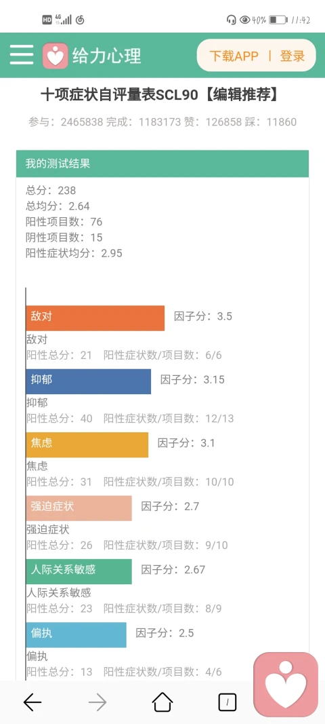Tap the floating pink heart app icon
Image resolution: width=325 pixels, height=724 pixels.
click(286, 684)
